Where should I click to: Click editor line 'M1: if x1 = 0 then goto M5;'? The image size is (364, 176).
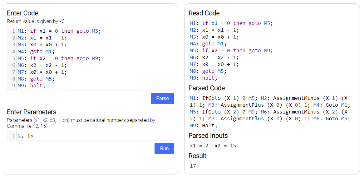pos(60,31)
